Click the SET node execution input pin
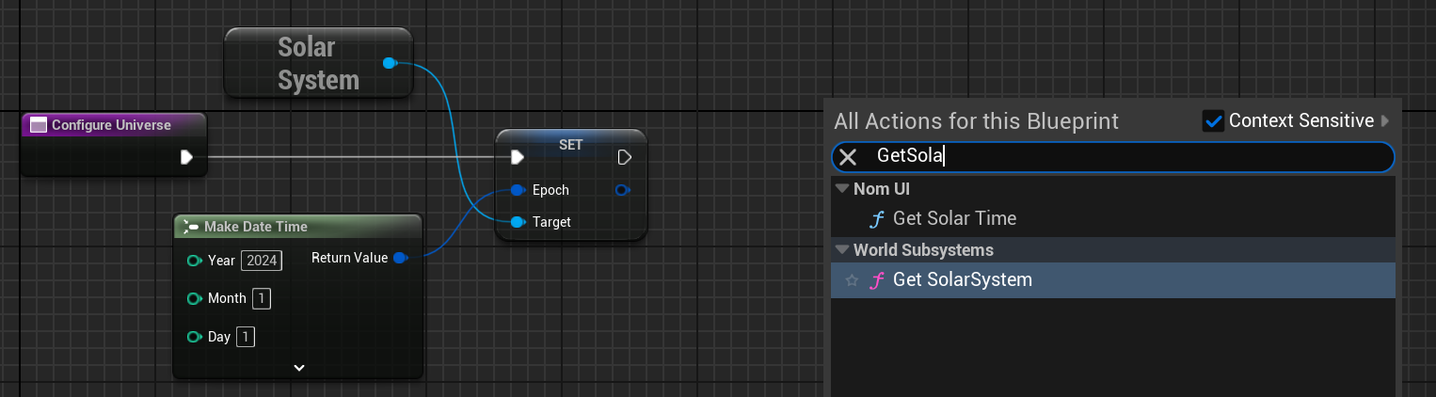The image size is (1436, 397). click(x=516, y=157)
